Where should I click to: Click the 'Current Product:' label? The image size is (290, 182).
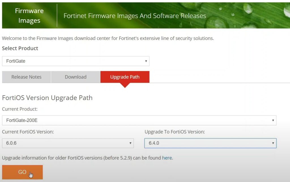point(20,109)
